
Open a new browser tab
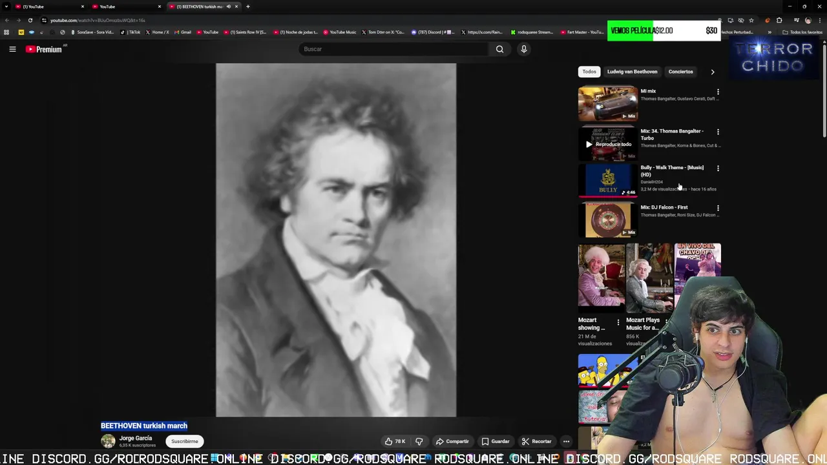pyautogui.click(x=247, y=6)
